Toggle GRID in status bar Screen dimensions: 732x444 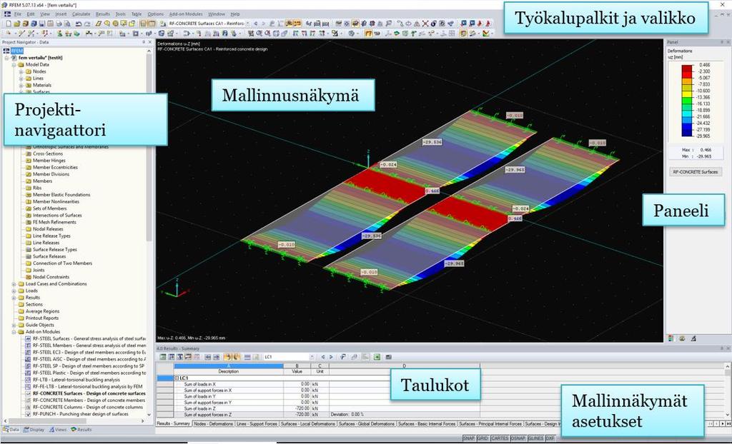[483, 438]
